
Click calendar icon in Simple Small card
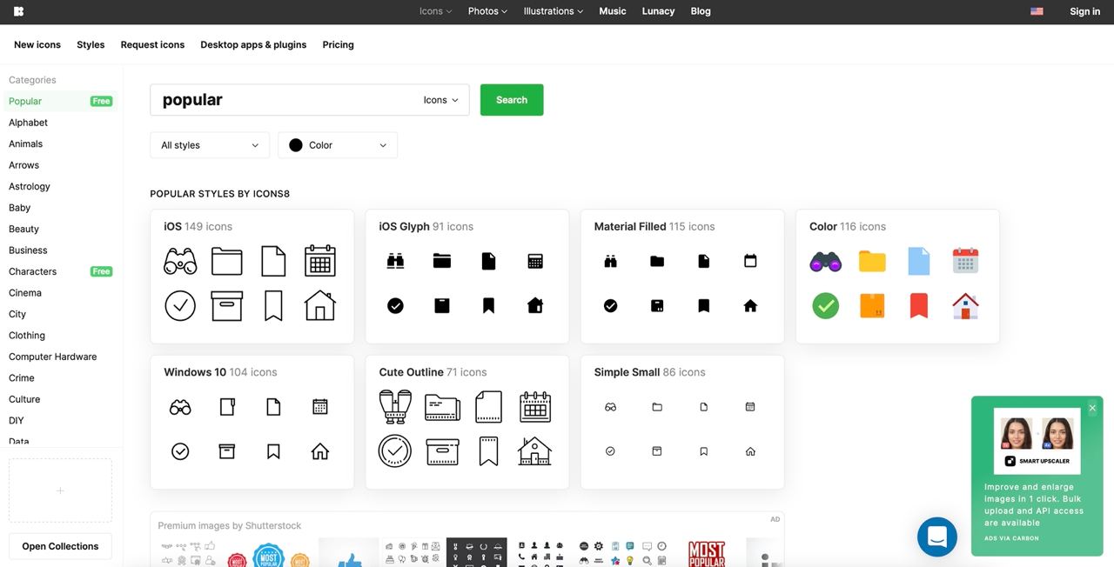pyautogui.click(x=750, y=407)
